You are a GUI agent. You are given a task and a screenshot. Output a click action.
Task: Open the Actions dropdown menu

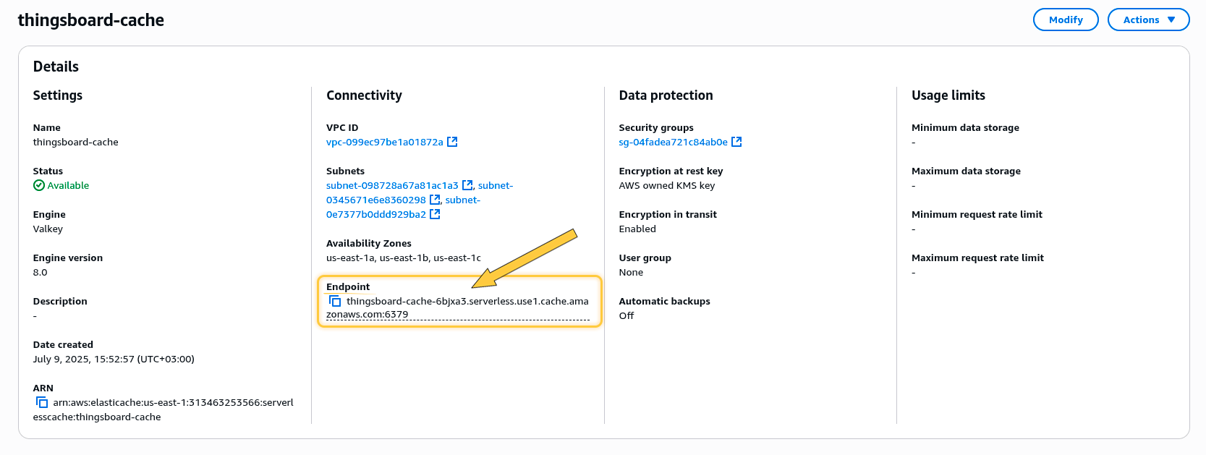(1148, 20)
